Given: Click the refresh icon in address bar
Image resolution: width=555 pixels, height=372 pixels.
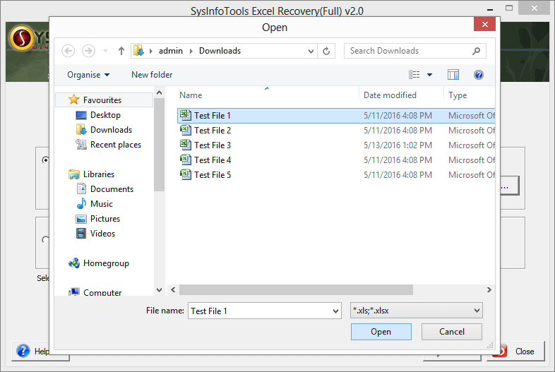Looking at the screenshot, I should click(326, 51).
